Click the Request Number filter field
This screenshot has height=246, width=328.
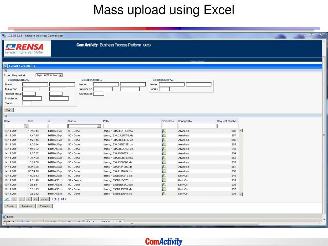[x=228, y=126]
